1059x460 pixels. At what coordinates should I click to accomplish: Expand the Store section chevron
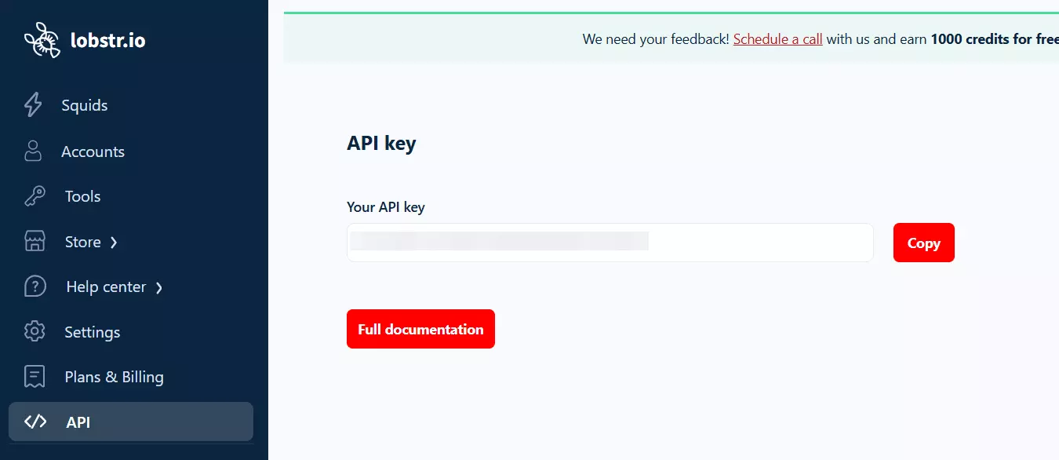115,242
